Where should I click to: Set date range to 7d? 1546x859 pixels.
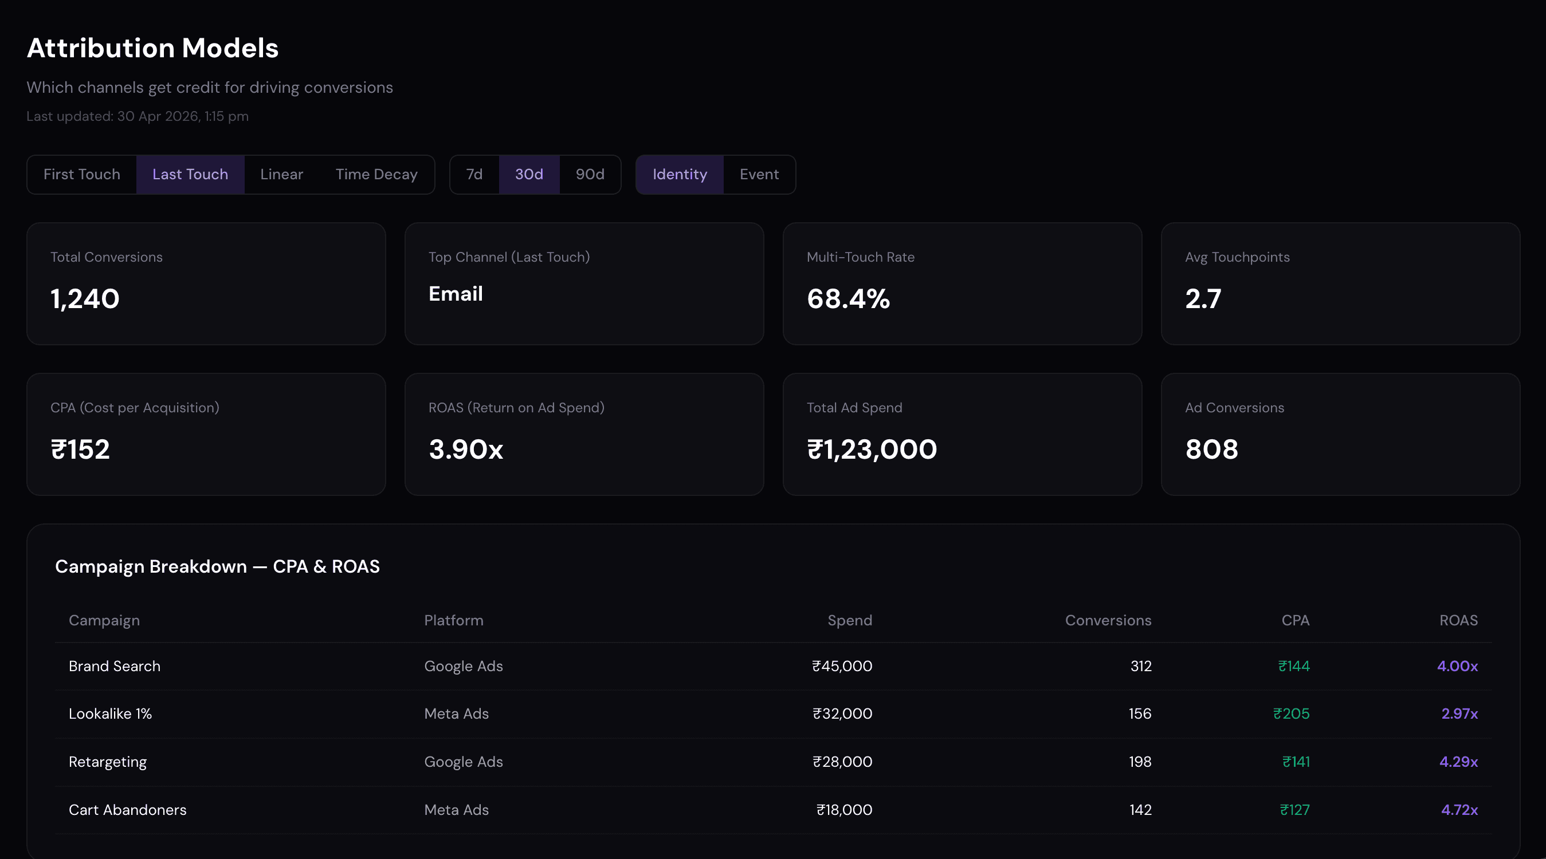(474, 175)
